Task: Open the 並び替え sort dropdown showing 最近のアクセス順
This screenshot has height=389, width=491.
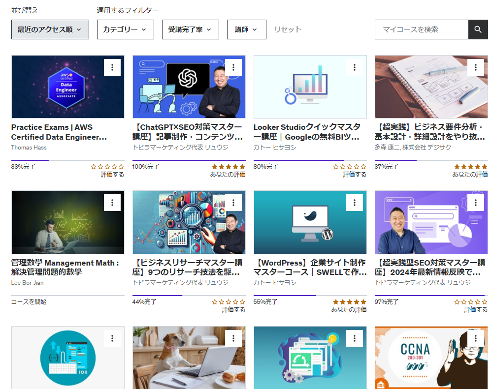Action: (50, 30)
